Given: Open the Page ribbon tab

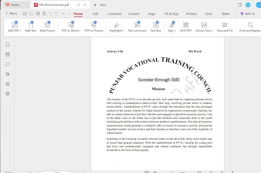Looking at the screenshot, I should (152, 14).
